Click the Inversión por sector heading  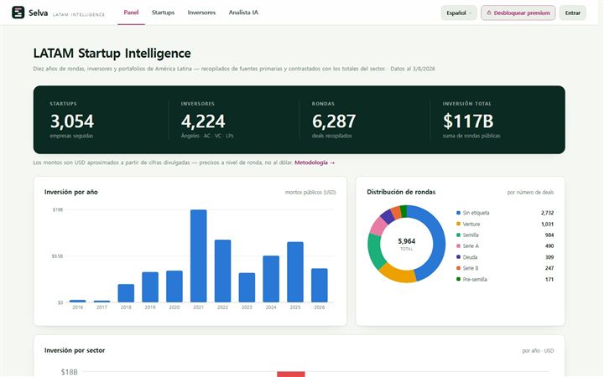(75, 350)
